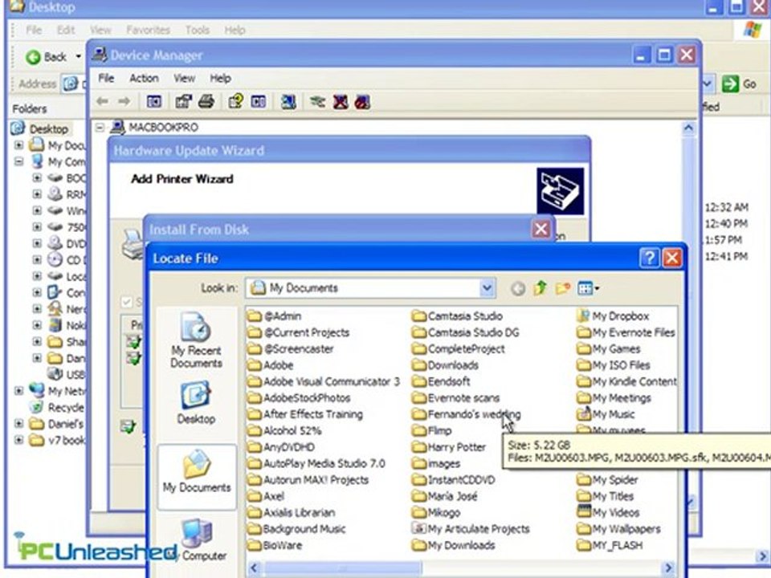Open the Views menu in Locate File

point(588,288)
